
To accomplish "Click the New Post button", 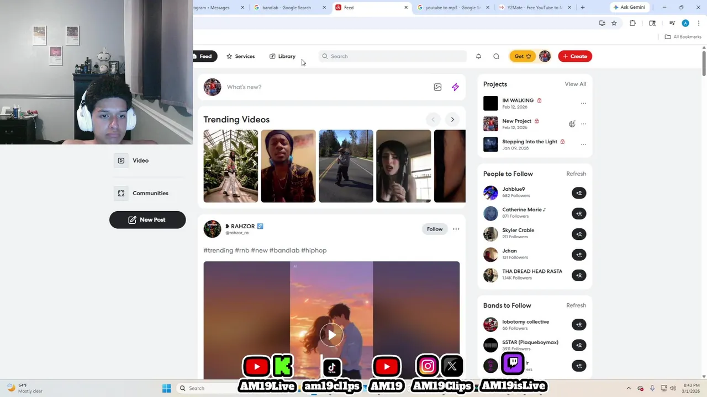I will coord(147,219).
